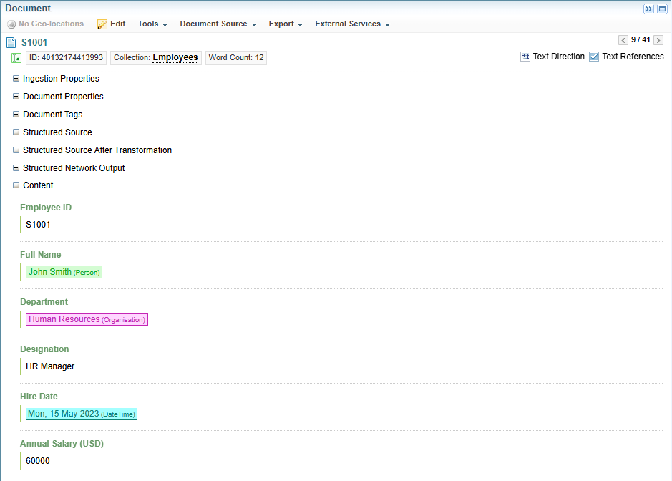Click the panel maximize icon in header

tap(662, 9)
